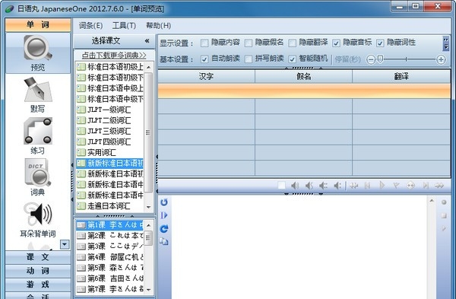Viewport: 456px width, 299px height.
Task: Enable the 拼写朗读 checkbox
Action: click(x=249, y=59)
